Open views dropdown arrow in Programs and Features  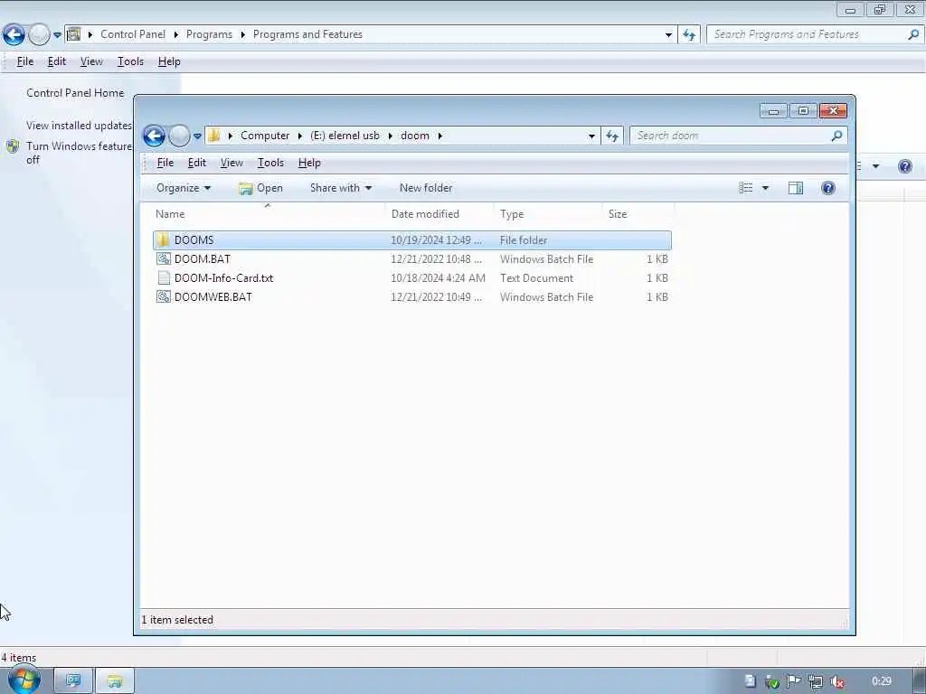click(x=875, y=166)
